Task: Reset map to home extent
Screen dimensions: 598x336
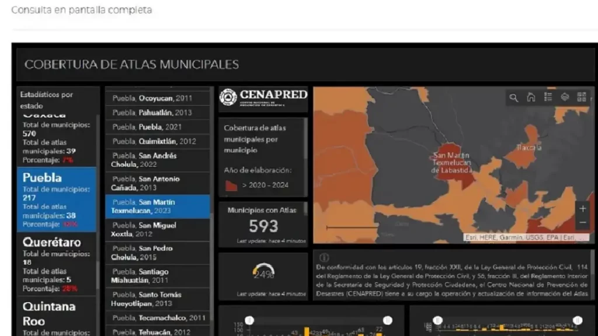Action: point(531,97)
